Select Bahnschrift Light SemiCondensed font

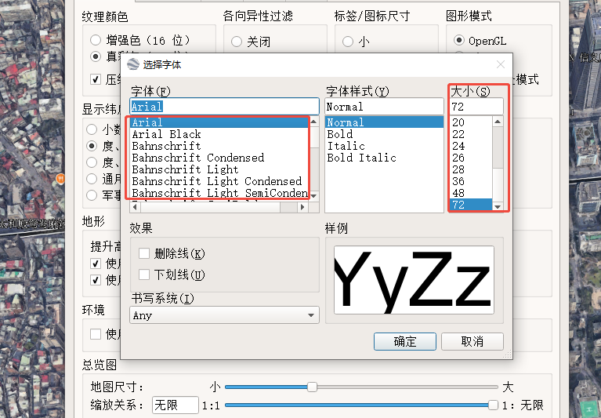(219, 193)
